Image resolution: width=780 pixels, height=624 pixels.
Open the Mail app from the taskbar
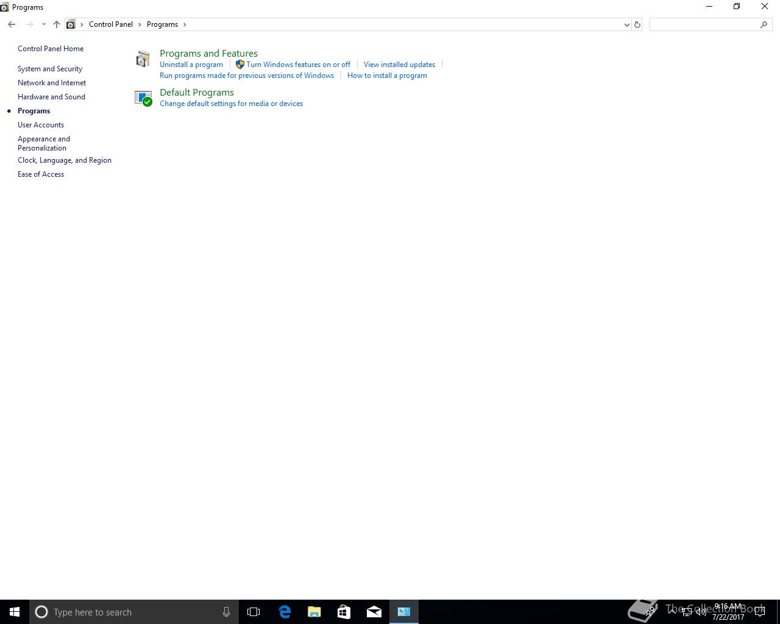pyautogui.click(x=374, y=612)
